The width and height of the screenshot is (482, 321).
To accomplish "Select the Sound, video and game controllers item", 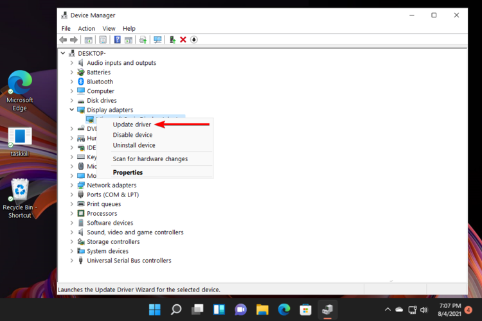I will click(135, 232).
